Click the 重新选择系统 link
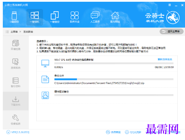 point(165,59)
